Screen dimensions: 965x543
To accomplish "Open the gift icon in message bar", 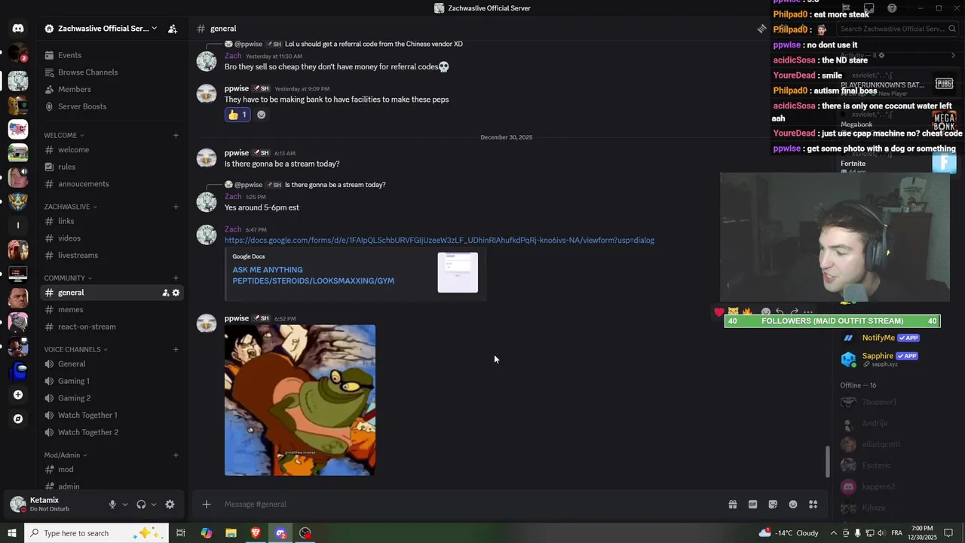I will pos(732,505).
